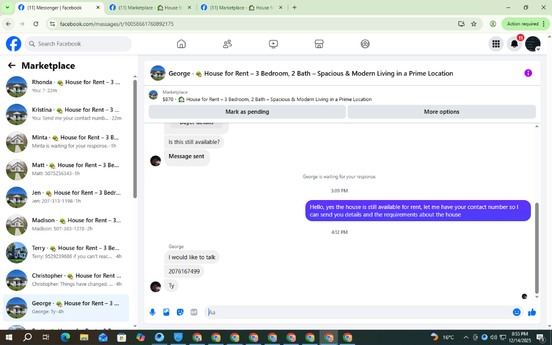The width and height of the screenshot is (552, 345).
Task: Click the "Message sent" bubble
Action: (x=187, y=157)
